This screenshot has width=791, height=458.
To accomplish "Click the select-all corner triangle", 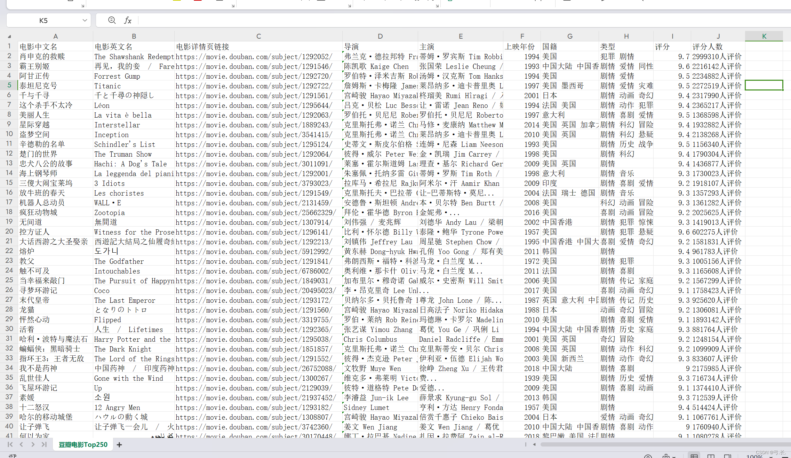I will click(9, 36).
